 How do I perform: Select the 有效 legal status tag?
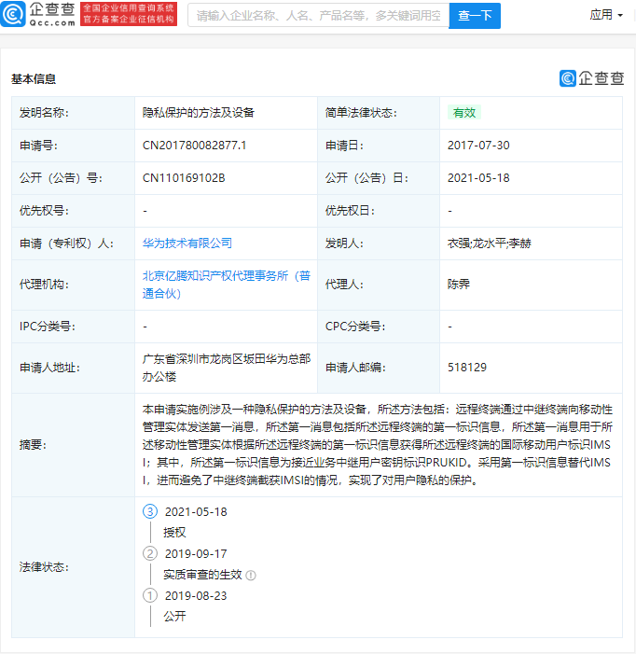464,113
